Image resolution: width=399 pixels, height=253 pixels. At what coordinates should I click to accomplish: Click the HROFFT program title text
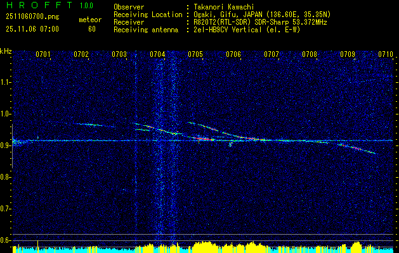(39, 5)
